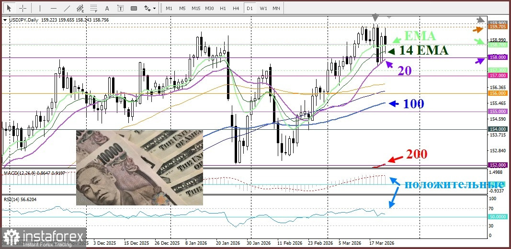Choose the Vertical Line drawing tool
Screen dimensions: 511x249
(x=40, y=8)
